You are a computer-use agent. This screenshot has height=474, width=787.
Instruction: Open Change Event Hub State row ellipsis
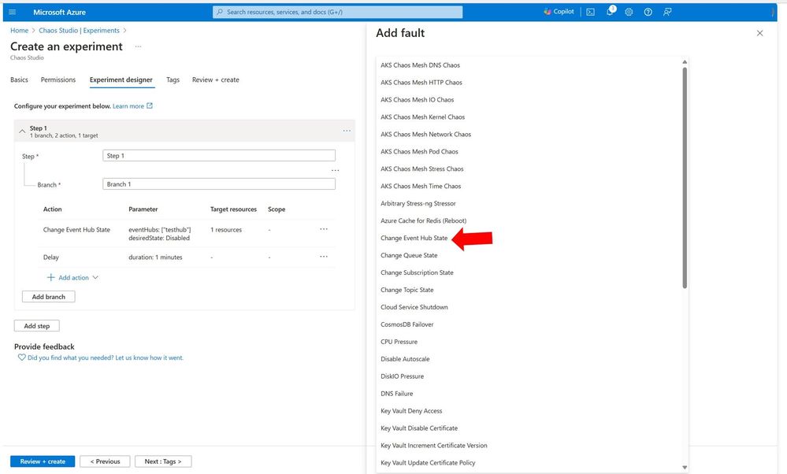click(x=324, y=229)
